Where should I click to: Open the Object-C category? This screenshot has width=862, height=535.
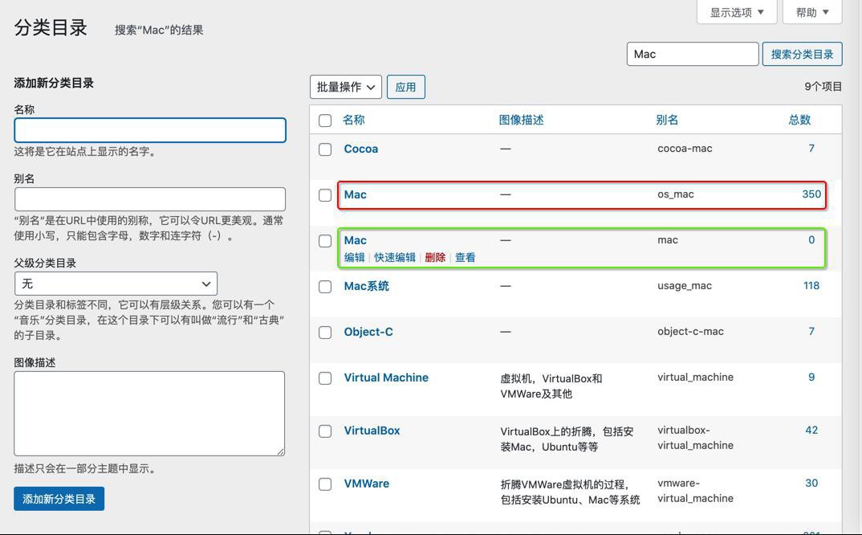coord(368,332)
